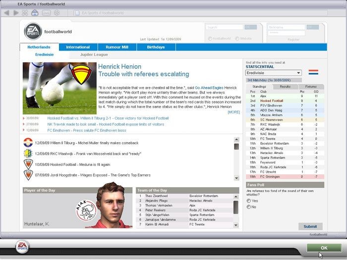Viewport: 347px width, 260px height.
Task: Click the login OK button beside Nickname
Action: coord(312,27)
